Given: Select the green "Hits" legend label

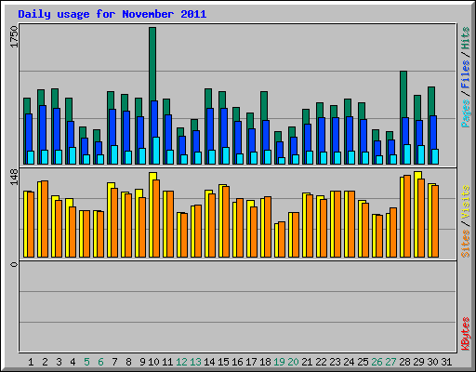Looking at the screenshot, I should point(466,38).
